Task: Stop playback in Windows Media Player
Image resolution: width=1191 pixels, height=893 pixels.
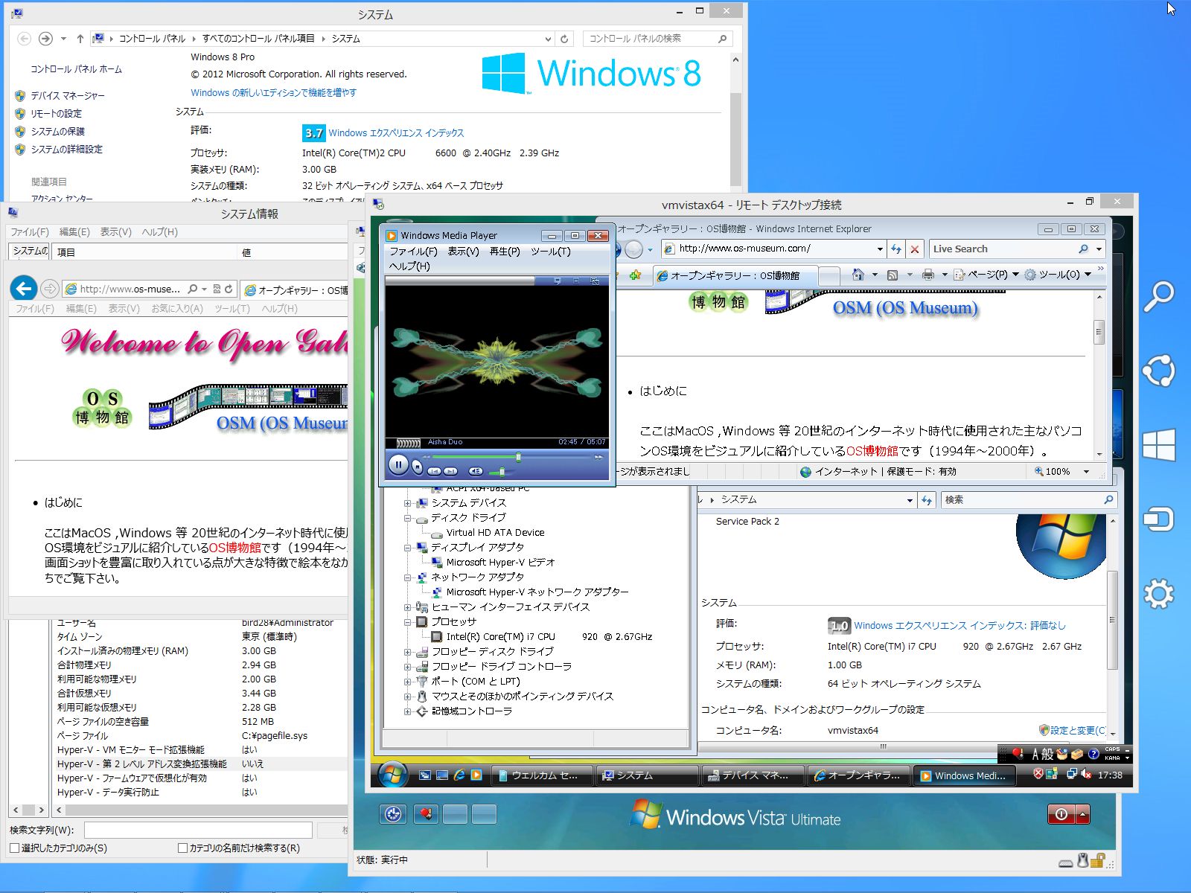Action: pyautogui.click(x=417, y=467)
